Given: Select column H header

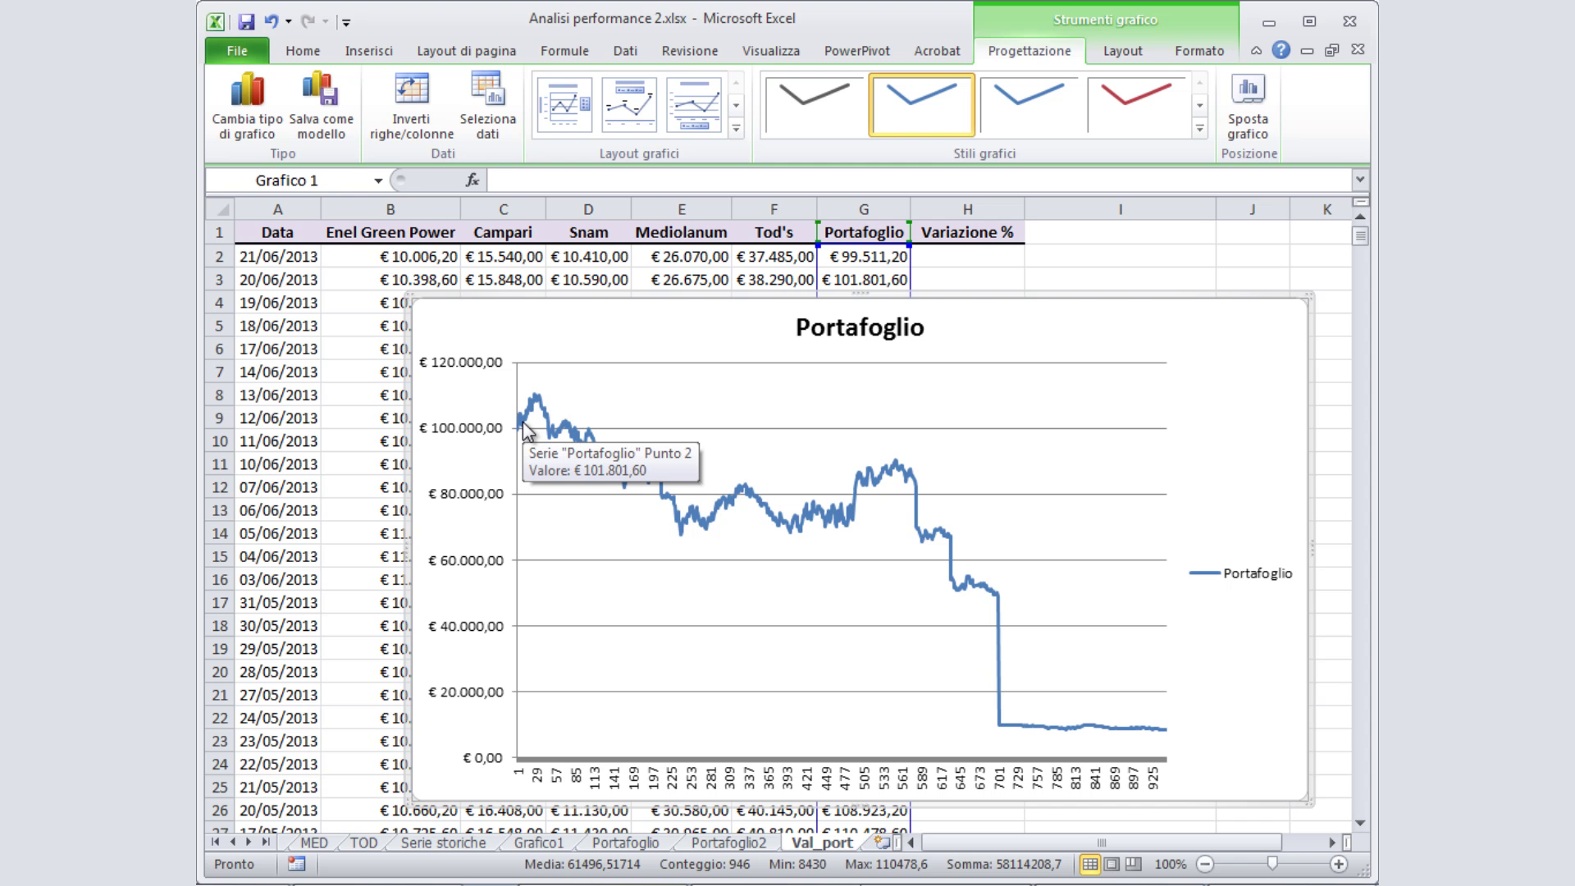Looking at the screenshot, I should point(967,209).
